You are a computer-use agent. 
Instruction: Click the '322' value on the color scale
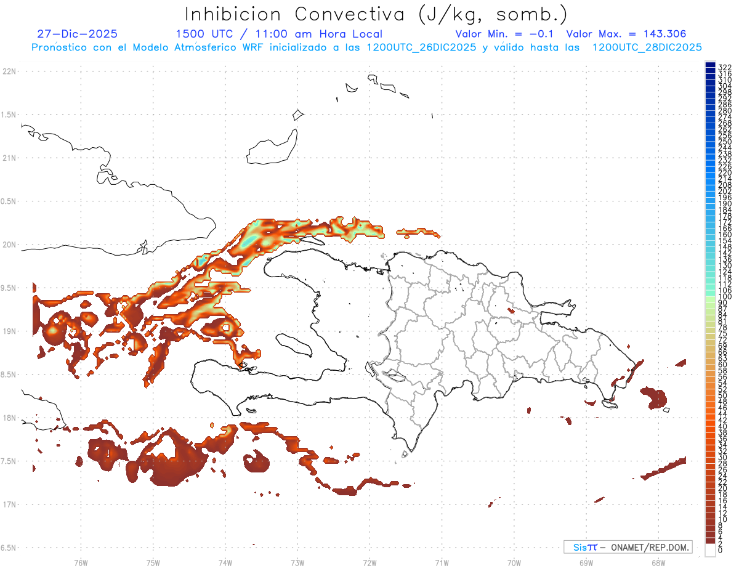pyautogui.click(x=725, y=67)
